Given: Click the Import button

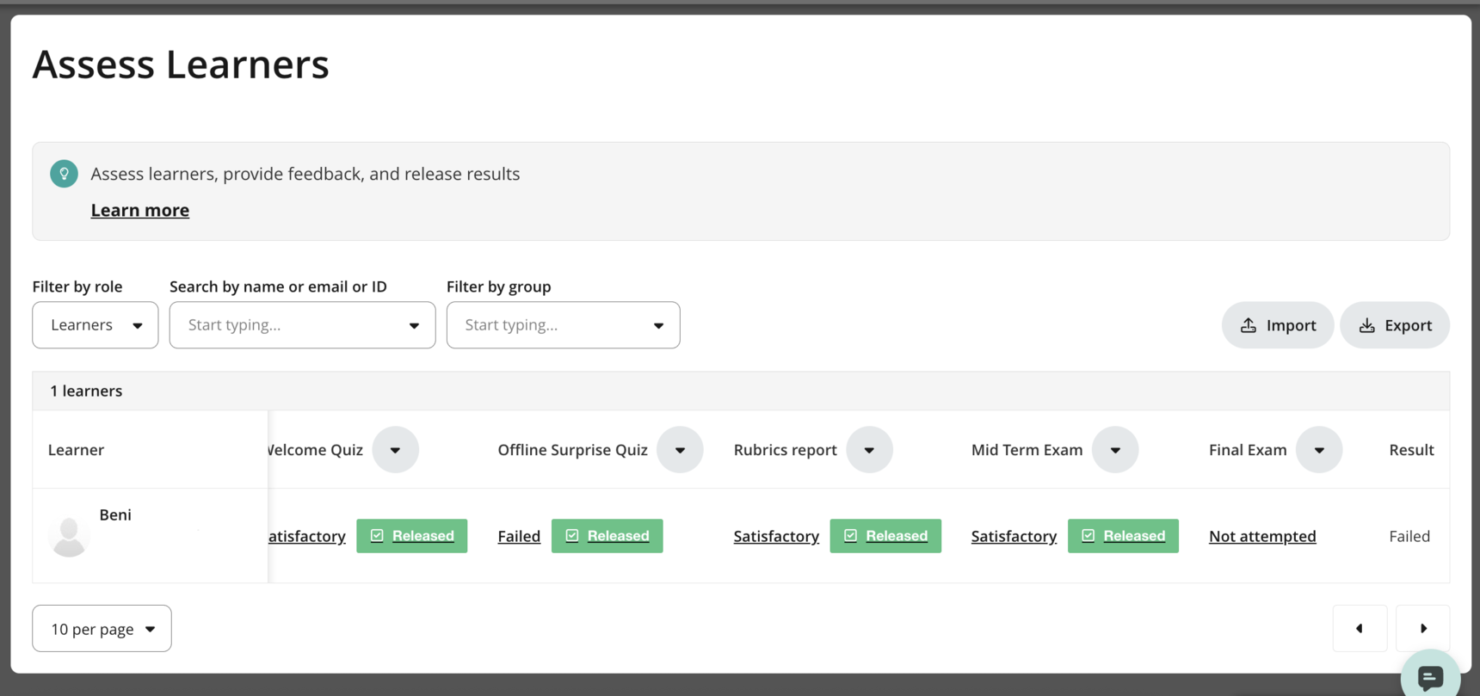Looking at the screenshot, I should coord(1277,325).
